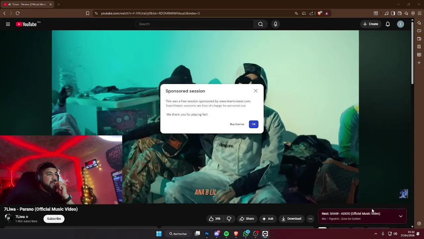Go to YouTube home via logo
424x239 pixels.
pyautogui.click(x=26, y=24)
